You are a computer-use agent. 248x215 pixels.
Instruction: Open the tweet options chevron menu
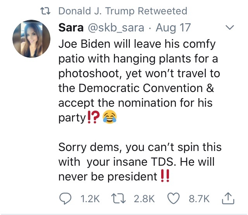pyautogui.click(x=230, y=28)
